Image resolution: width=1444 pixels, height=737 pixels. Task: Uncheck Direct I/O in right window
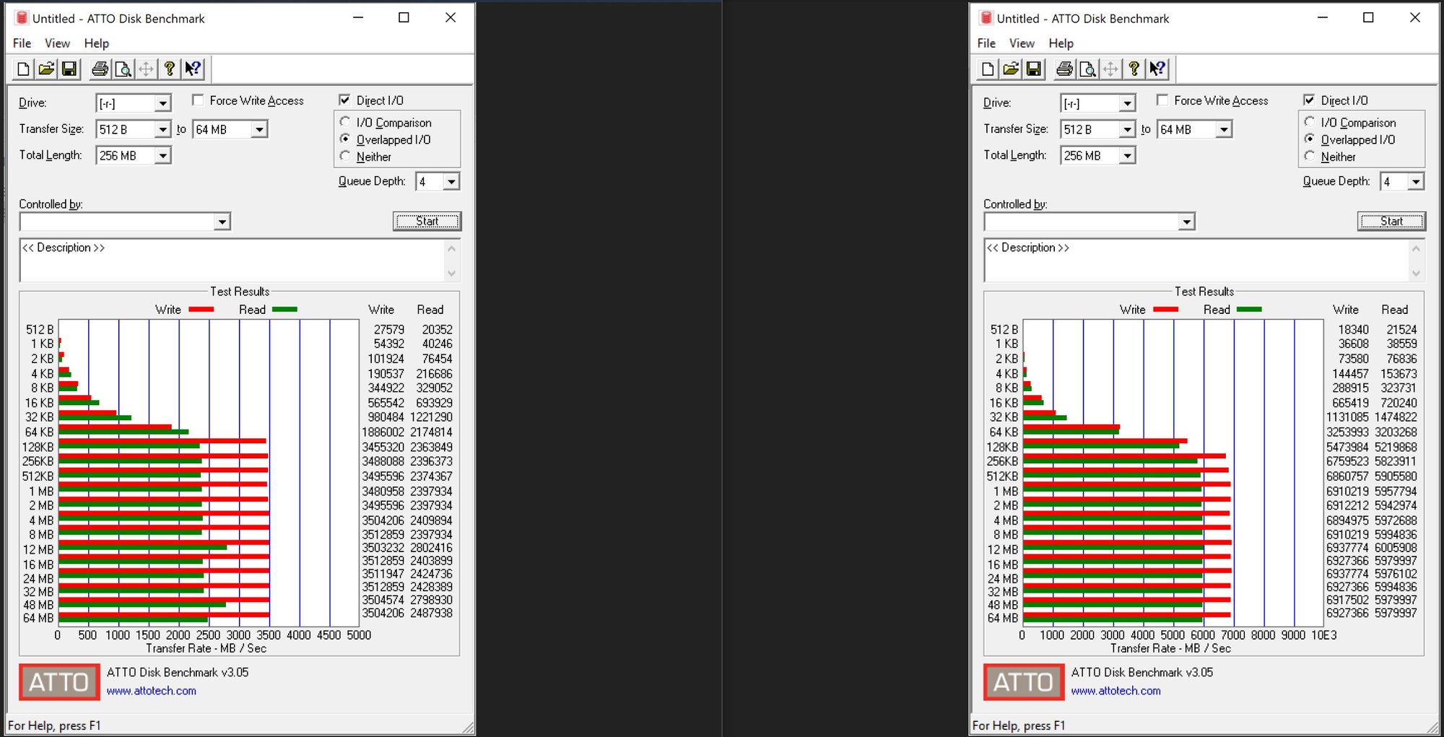(x=1309, y=100)
